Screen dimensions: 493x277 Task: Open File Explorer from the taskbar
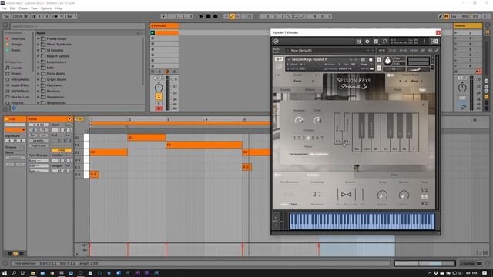tap(32, 273)
